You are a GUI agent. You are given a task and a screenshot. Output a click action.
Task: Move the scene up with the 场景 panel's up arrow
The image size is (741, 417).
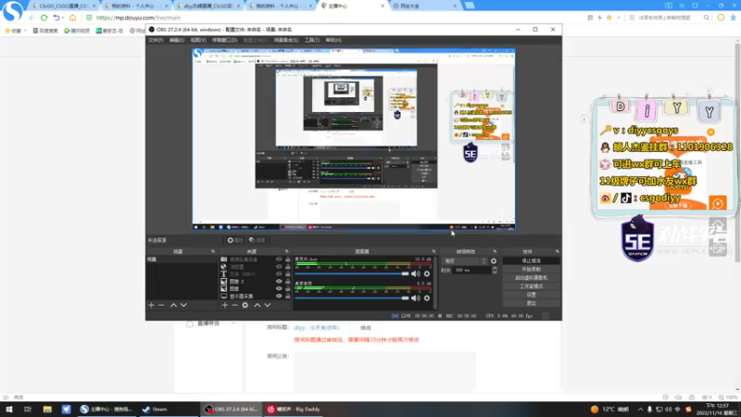(173, 306)
